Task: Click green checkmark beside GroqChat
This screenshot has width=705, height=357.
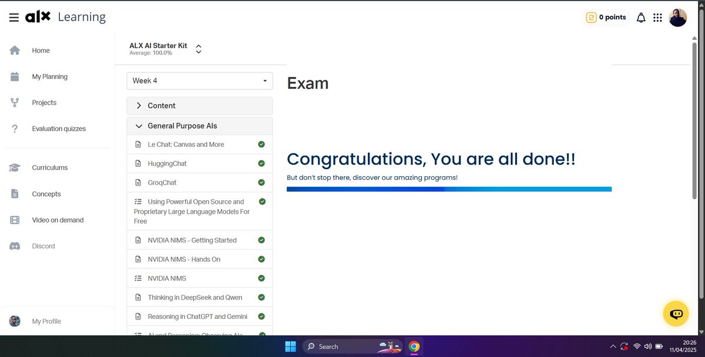Action: click(x=261, y=183)
